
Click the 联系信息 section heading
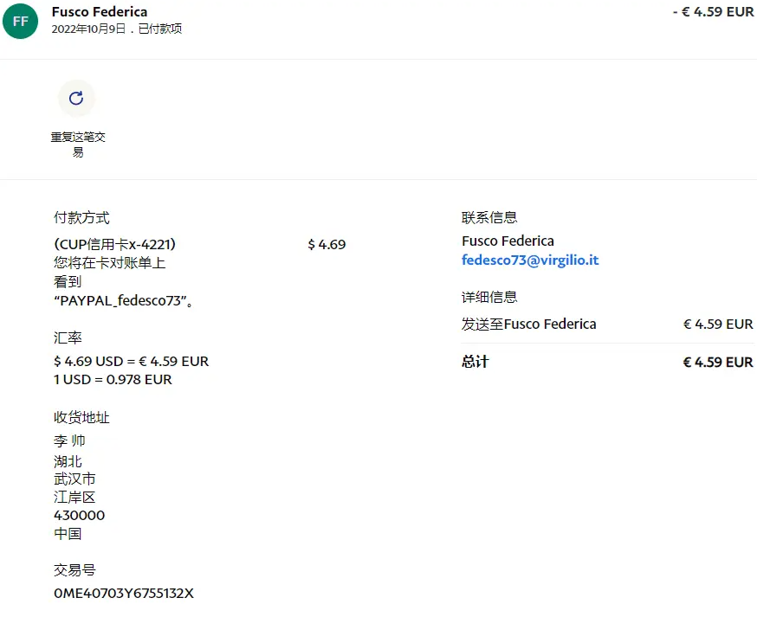[x=489, y=217]
